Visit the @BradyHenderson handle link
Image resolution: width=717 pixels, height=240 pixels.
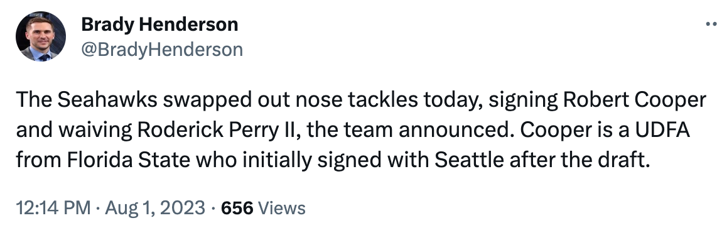(162, 50)
